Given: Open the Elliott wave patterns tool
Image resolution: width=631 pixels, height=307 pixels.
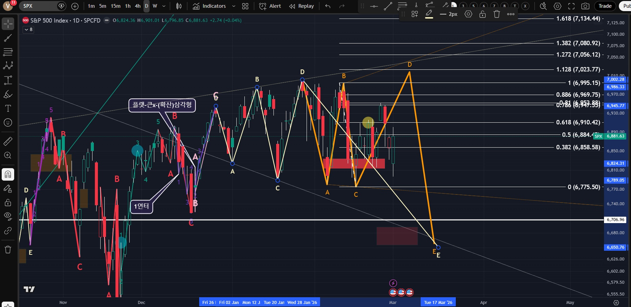Looking at the screenshot, I should coord(8,66).
